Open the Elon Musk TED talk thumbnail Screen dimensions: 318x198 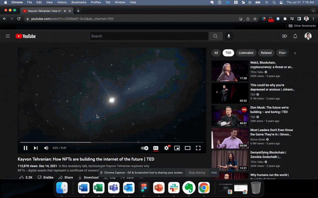(230, 116)
